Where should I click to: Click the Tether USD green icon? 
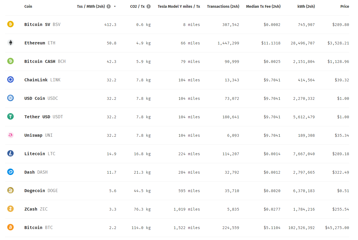click(10, 116)
